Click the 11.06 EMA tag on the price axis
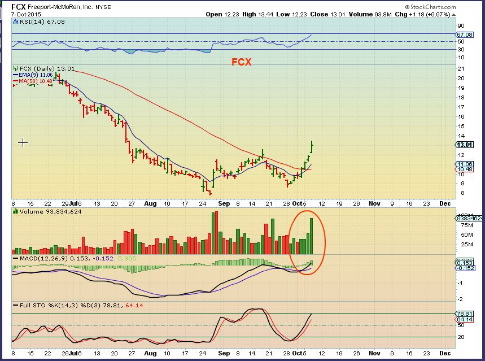The height and width of the screenshot is (361, 485). coord(465,164)
